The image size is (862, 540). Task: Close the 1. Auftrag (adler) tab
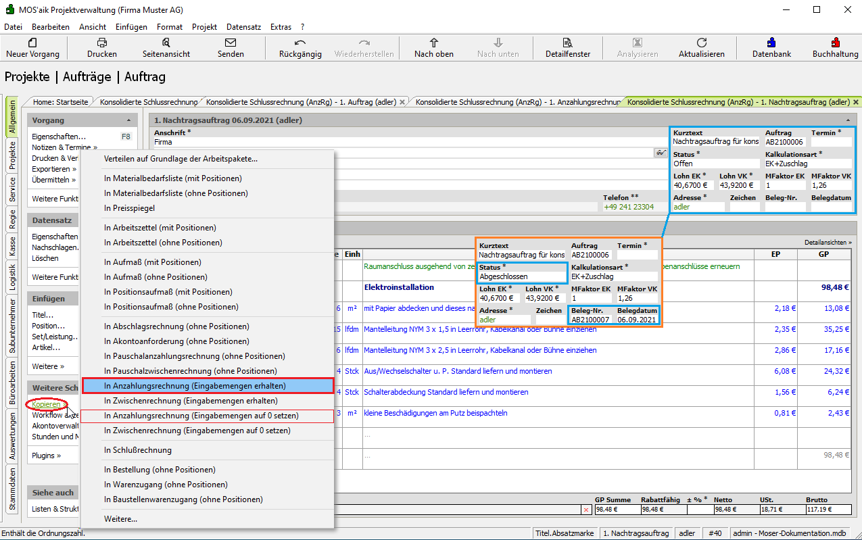coord(402,102)
